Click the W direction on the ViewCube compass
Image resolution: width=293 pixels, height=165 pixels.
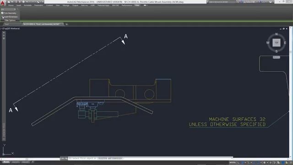268,43
